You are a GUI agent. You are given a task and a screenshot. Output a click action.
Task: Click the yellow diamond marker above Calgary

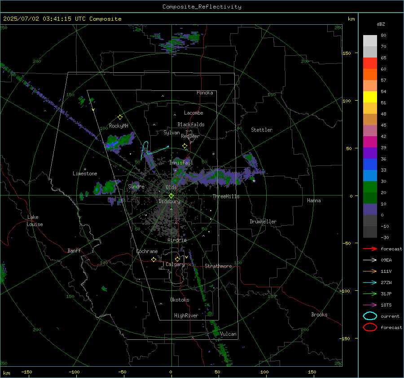pyautogui.click(x=177, y=259)
